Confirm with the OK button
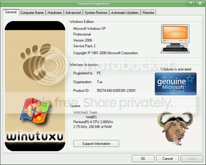The image size is (206, 165). (143, 159)
